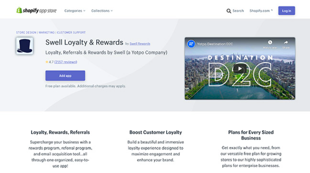
Task: Open the 2157 reviews link
Action: [66, 62]
